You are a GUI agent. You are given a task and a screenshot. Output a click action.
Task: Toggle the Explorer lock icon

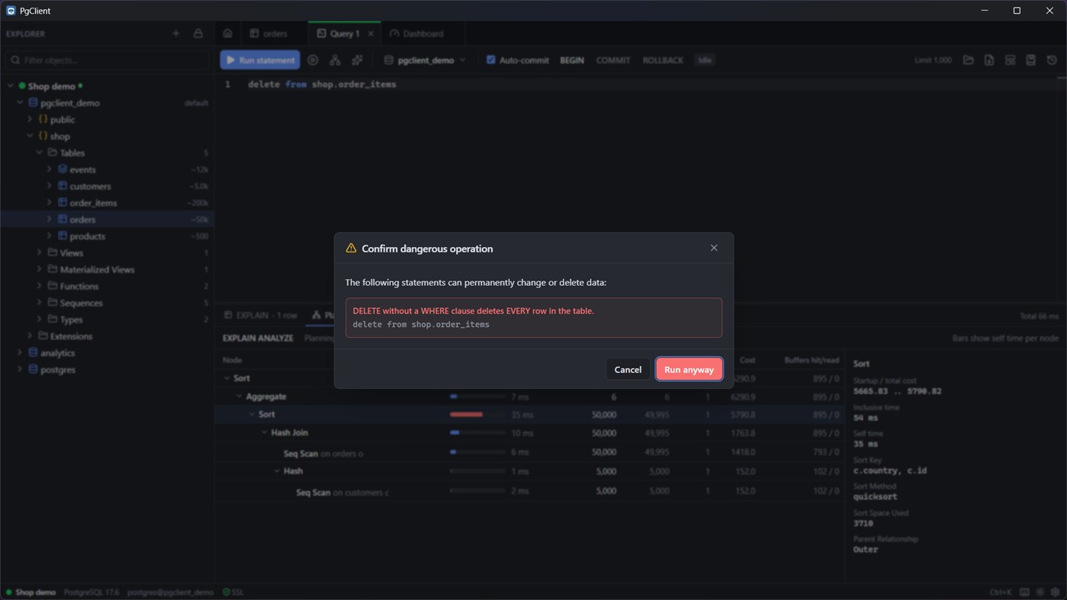pyautogui.click(x=198, y=34)
